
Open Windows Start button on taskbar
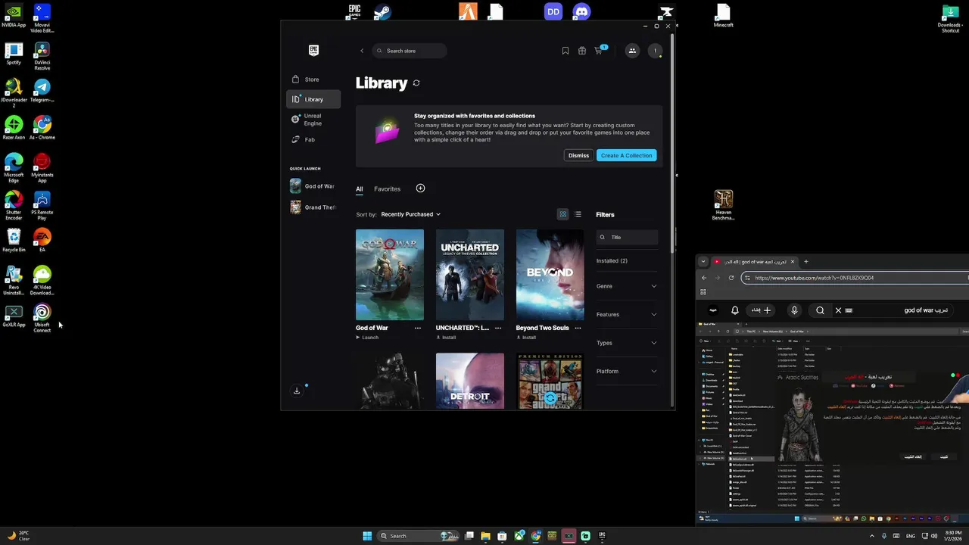367,536
